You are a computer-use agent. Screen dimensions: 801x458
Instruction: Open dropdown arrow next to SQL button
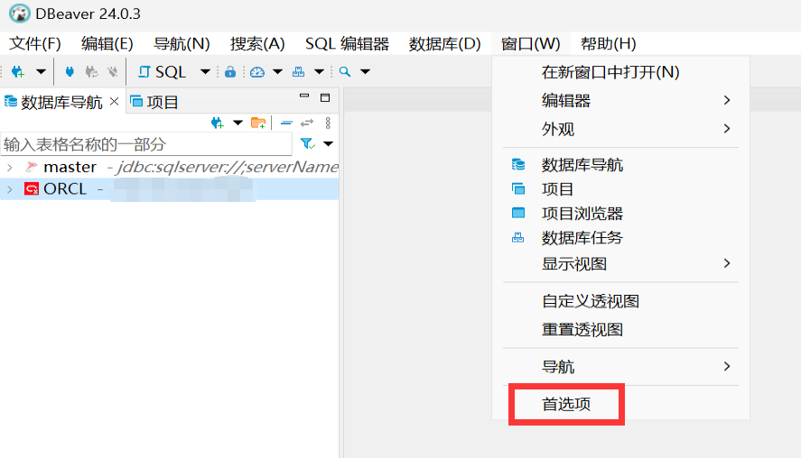(x=205, y=72)
